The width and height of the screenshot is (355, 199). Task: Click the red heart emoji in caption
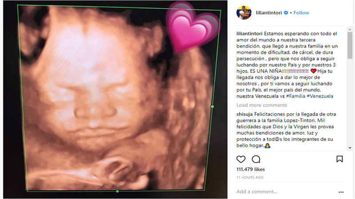point(313,71)
